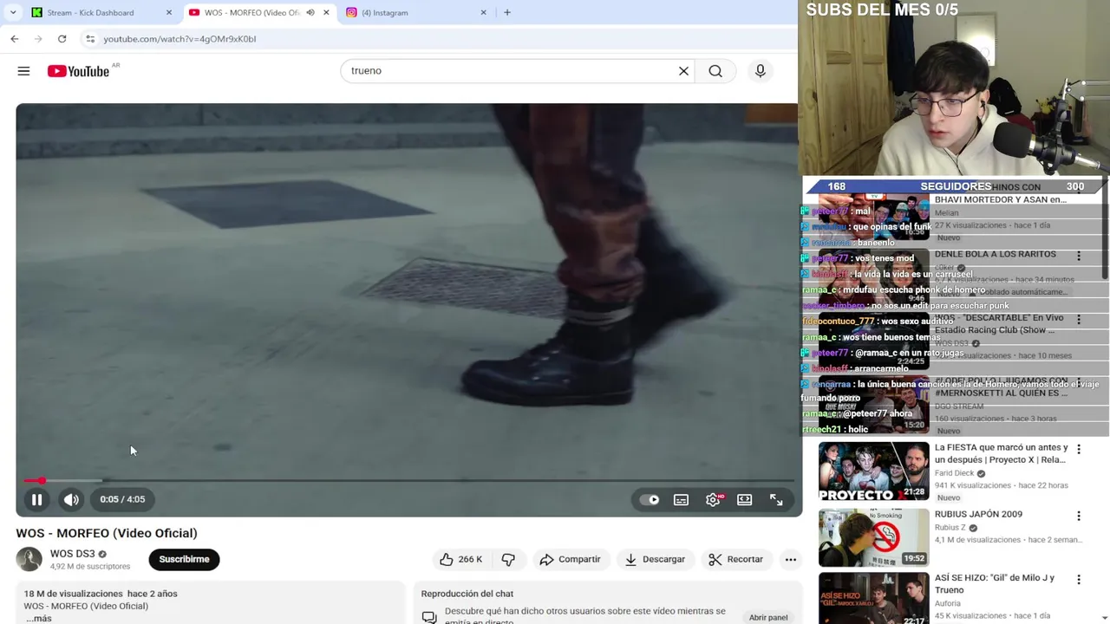Expand the description with ...más

click(x=38, y=618)
